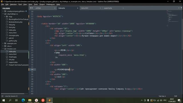Image resolution: width=183 pixels, height=103 pixels.
Task: Open help.php in the sidebar
Action: 12,25
